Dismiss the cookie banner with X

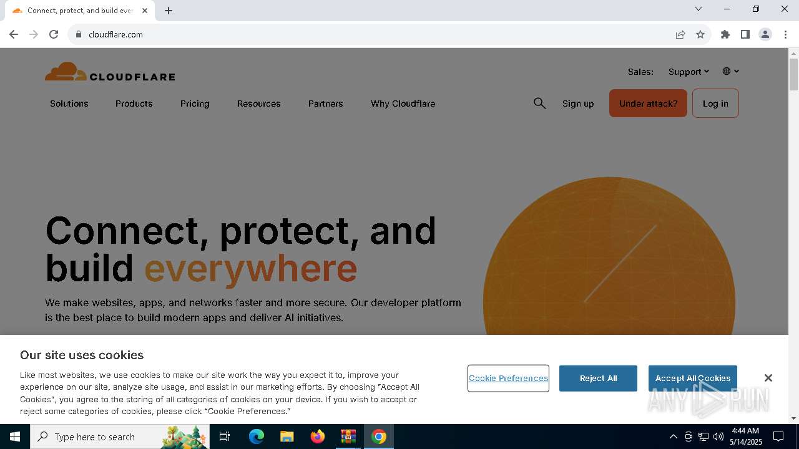[x=768, y=378]
